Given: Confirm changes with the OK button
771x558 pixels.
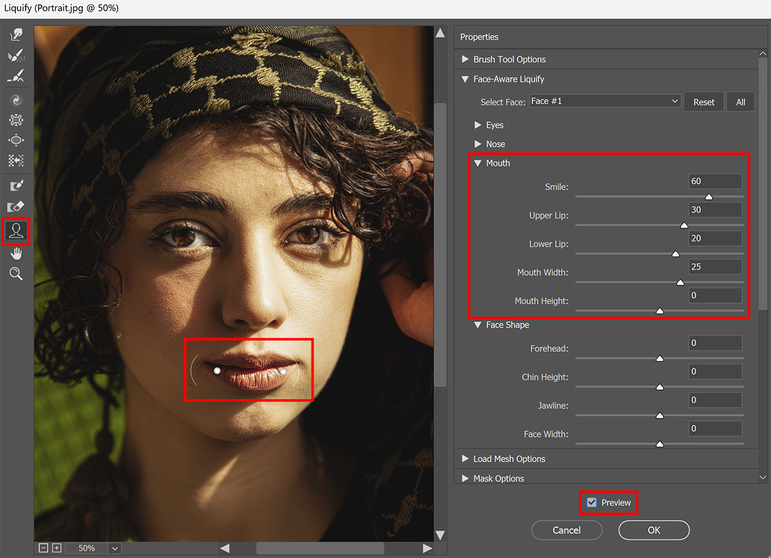Looking at the screenshot, I should [653, 530].
